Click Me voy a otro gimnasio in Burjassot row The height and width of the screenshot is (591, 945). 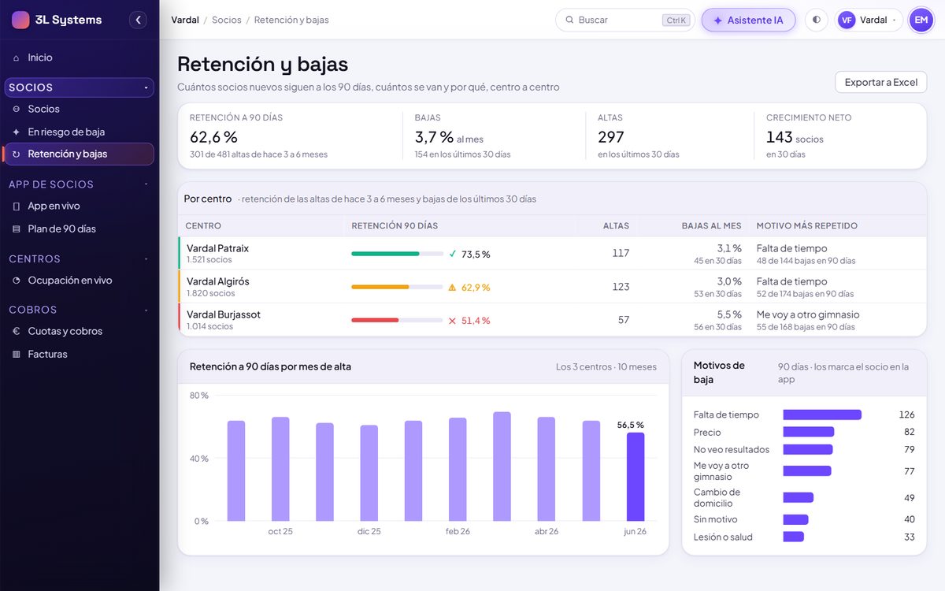pos(808,314)
